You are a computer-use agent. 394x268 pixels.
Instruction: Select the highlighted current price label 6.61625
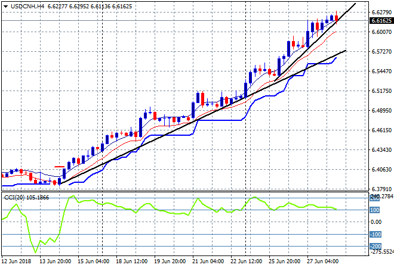(x=380, y=20)
